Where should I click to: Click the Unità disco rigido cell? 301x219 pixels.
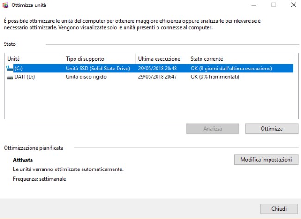point(86,77)
